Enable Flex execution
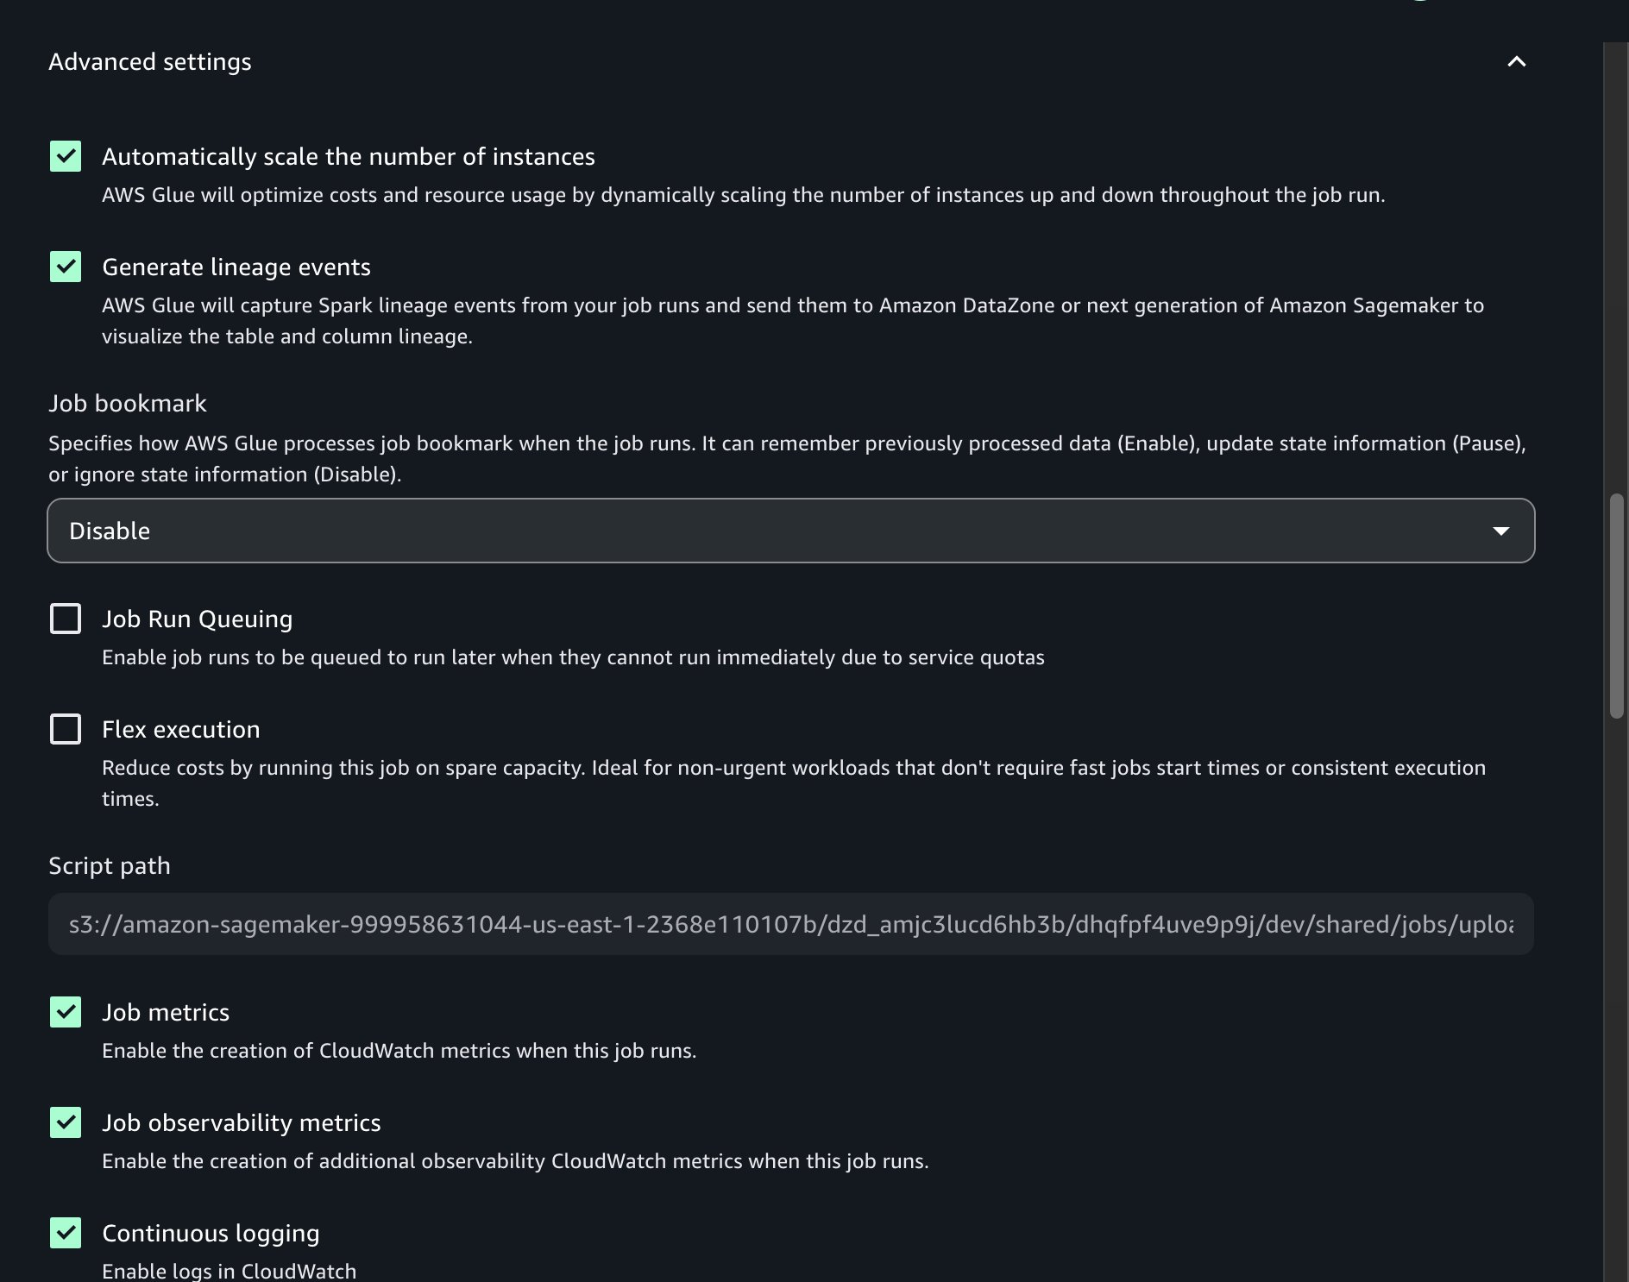This screenshot has width=1629, height=1282. pyautogui.click(x=65, y=729)
